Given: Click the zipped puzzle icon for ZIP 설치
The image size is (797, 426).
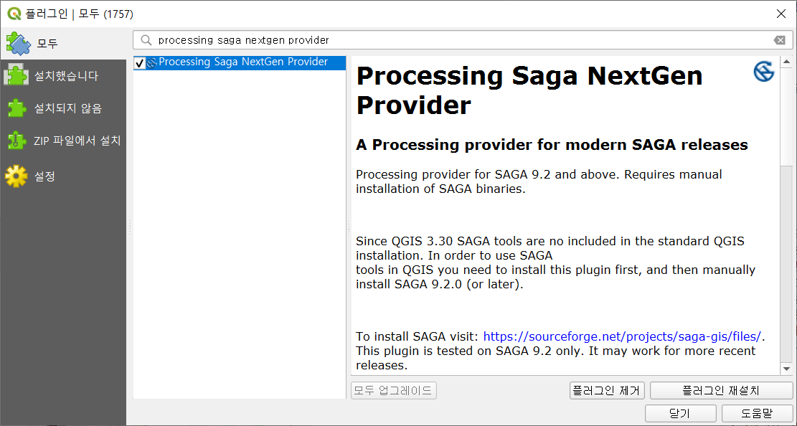Looking at the screenshot, I should click(x=16, y=141).
